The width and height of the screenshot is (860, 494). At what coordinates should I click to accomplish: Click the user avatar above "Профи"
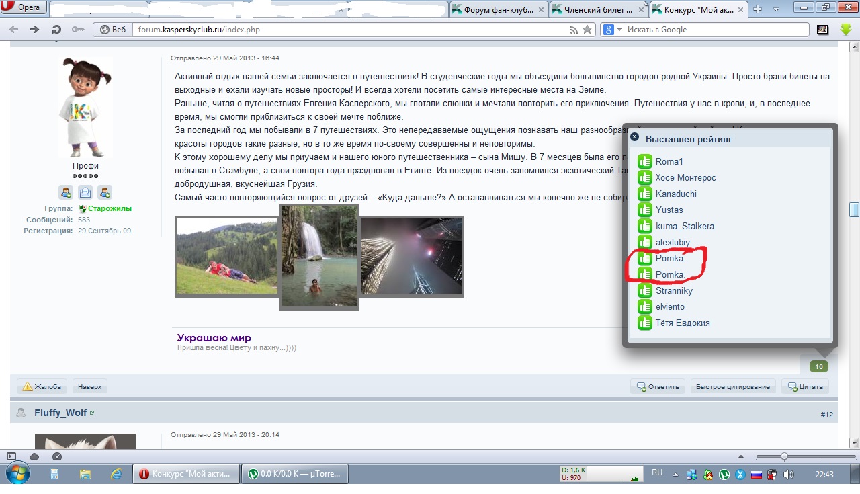tap(85, 107)
